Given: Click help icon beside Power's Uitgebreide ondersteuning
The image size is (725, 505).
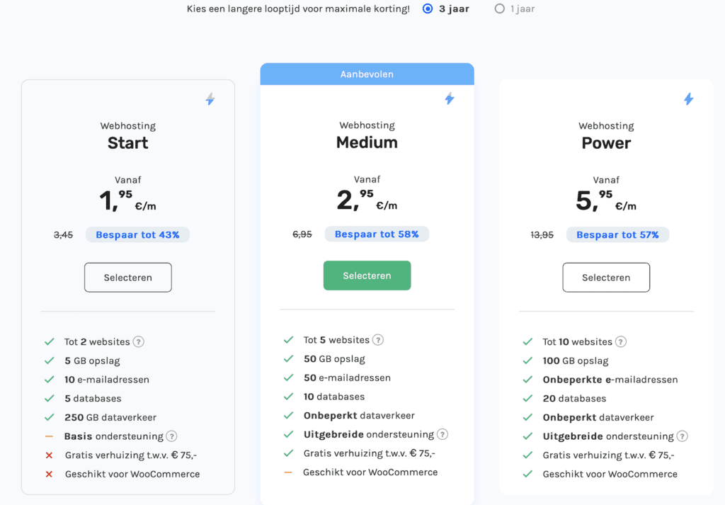Looking at the screenshot, I should pos(682,436).
